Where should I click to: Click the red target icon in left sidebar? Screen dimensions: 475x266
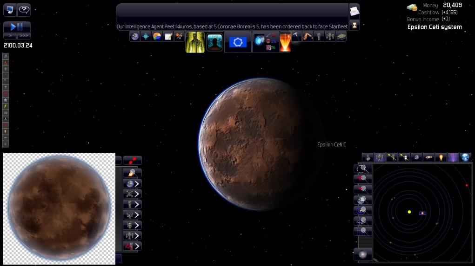click(6, 94)
